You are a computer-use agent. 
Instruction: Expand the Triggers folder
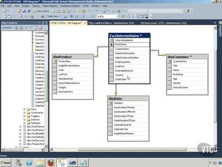click(x=24, y=116)
